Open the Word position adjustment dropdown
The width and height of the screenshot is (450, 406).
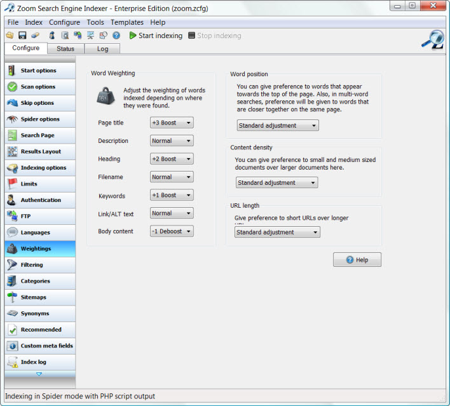click(x=278, y=125)
